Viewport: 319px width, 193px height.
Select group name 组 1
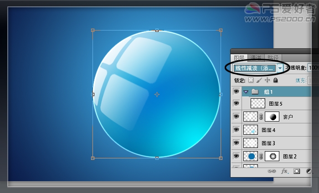point(268,92)
